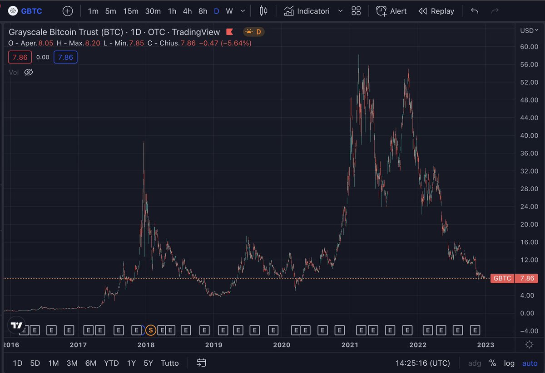
Task: Set the range to 5D
Action: [35, 363]
